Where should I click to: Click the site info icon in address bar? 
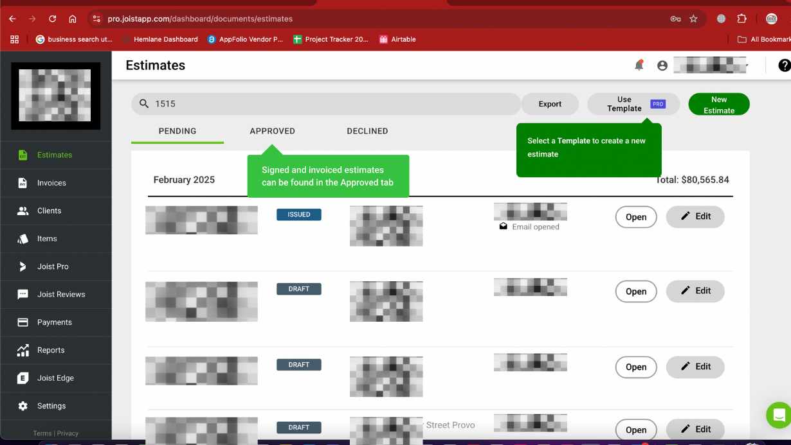pos(96,19)
